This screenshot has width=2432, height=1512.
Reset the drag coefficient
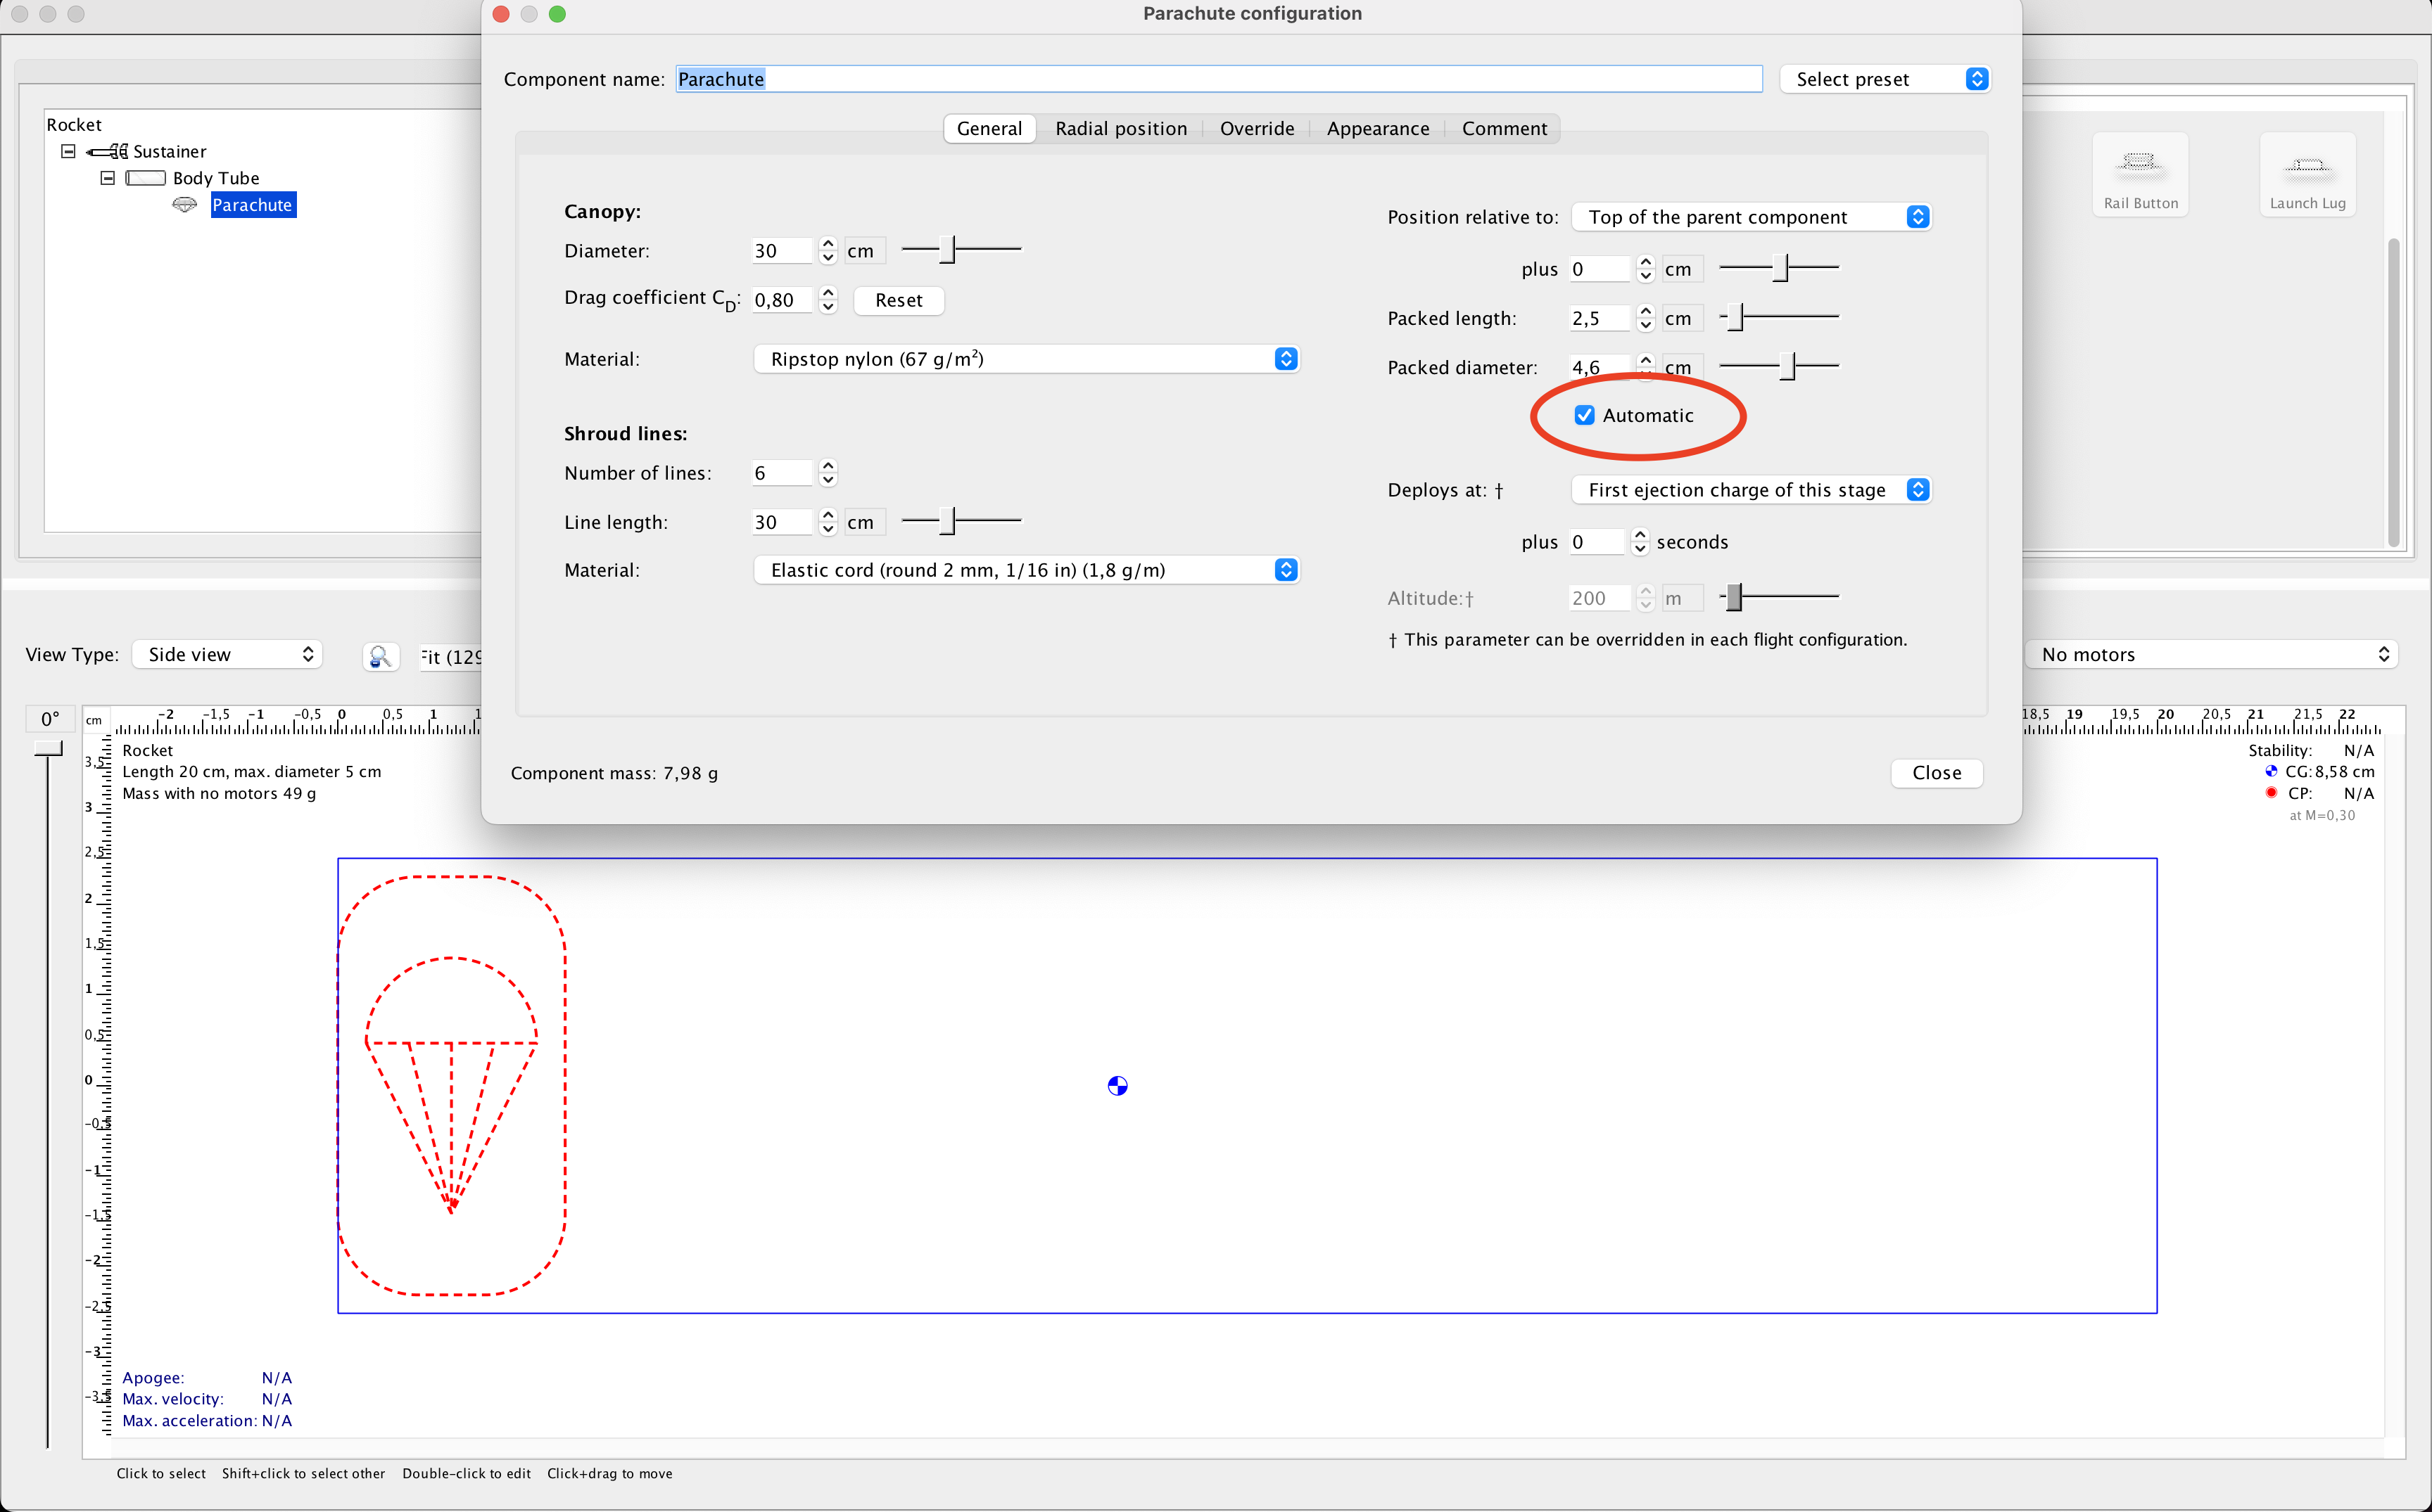[897, 300]
